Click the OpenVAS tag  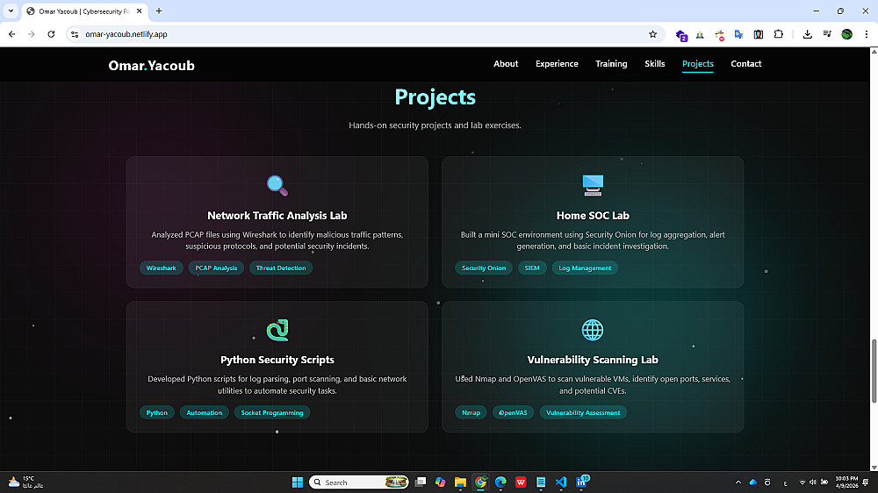(x=514, y=412)
